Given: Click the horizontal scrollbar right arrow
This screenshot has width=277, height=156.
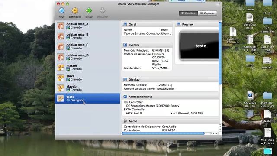Looking at the screenshot, I should tap(216, 133).
